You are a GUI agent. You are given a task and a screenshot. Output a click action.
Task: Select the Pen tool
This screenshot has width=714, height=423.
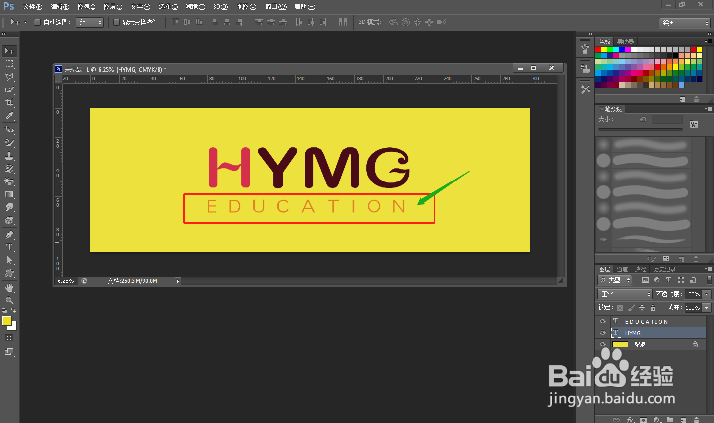9,235
